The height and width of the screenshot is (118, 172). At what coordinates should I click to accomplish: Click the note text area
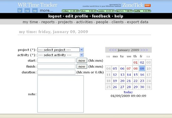pyautogui.click(x=61, y=94)
